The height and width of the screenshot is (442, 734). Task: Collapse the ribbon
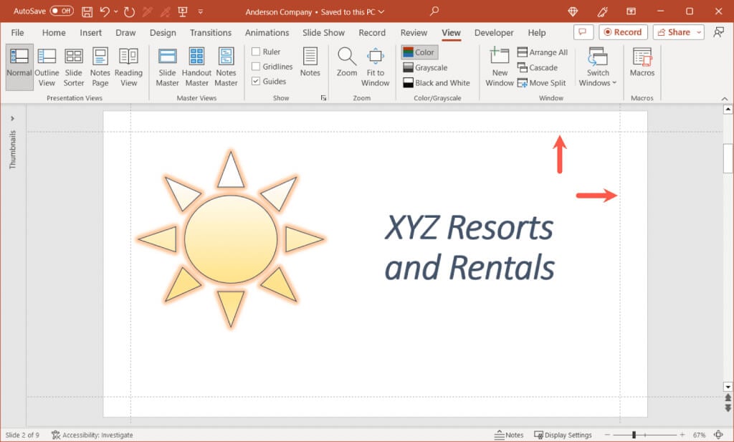click(725, 99)
